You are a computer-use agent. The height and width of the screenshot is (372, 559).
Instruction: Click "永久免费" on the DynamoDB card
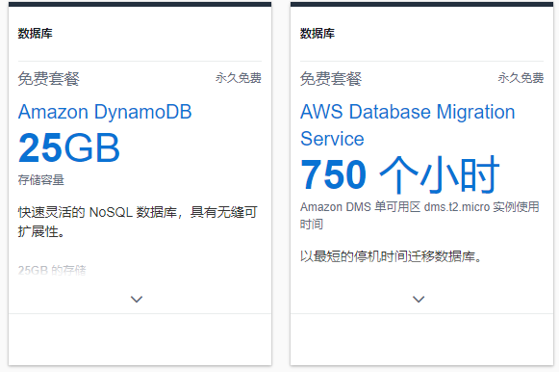click(x=239, y=78)
